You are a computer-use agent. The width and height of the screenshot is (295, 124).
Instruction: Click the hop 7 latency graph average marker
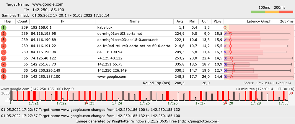click(x=234, y=64)
